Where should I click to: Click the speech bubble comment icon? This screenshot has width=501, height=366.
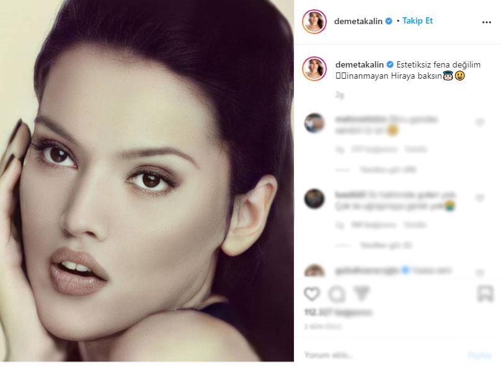337,294
